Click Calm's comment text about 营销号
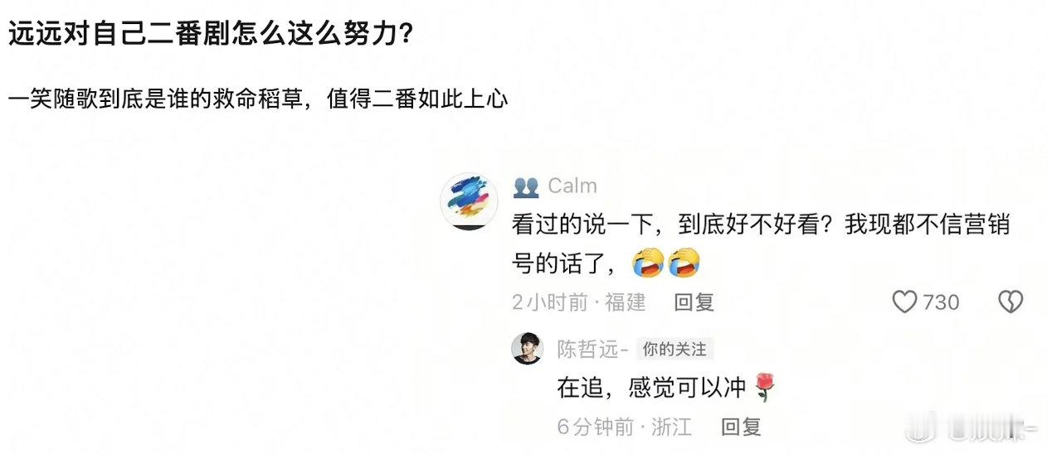The height and width of the screenshot is (454, 1047). click(x=761, y=244)
